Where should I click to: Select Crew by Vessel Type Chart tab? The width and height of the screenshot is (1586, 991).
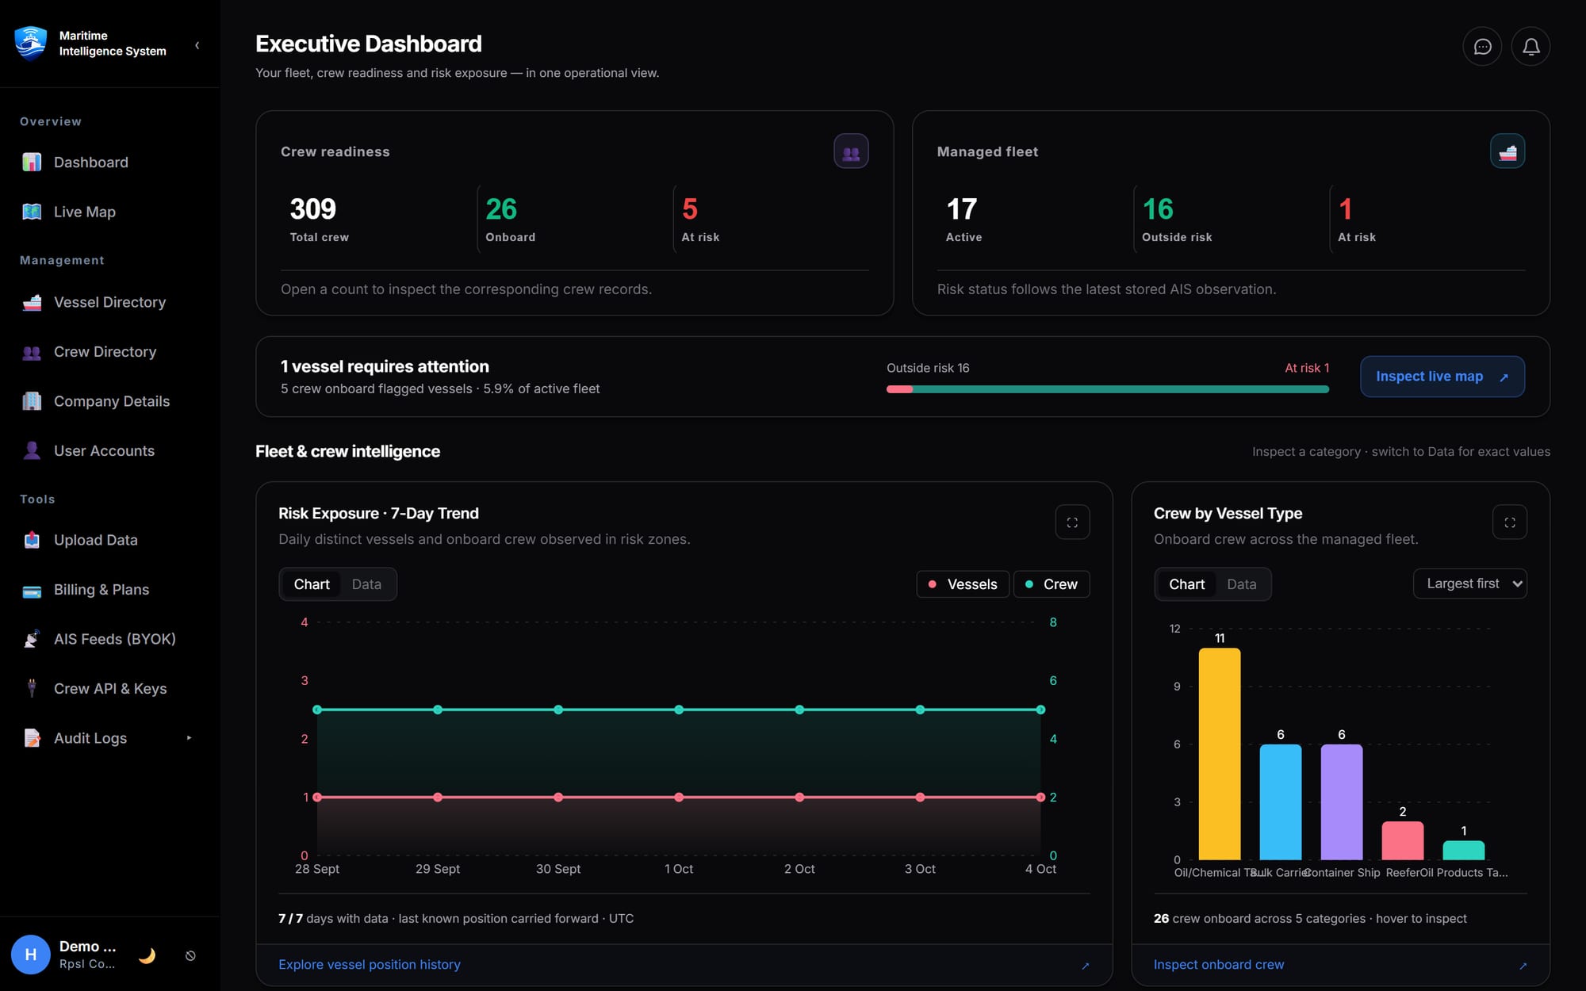(x=1186, y=584)
